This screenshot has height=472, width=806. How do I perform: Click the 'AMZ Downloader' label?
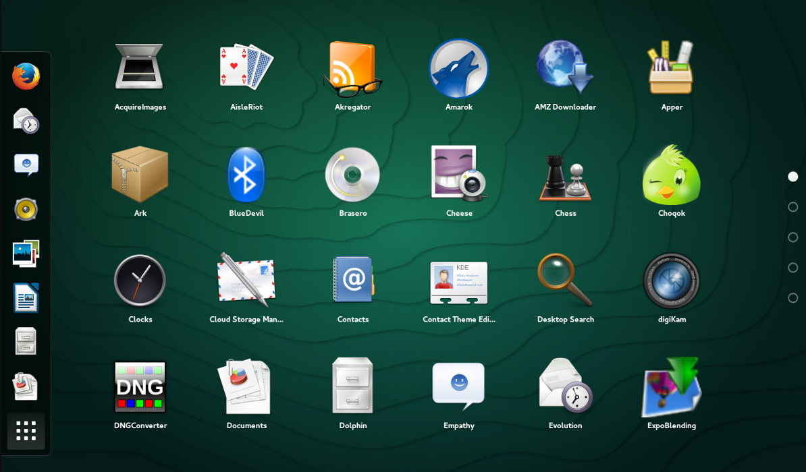click(566, 107)
